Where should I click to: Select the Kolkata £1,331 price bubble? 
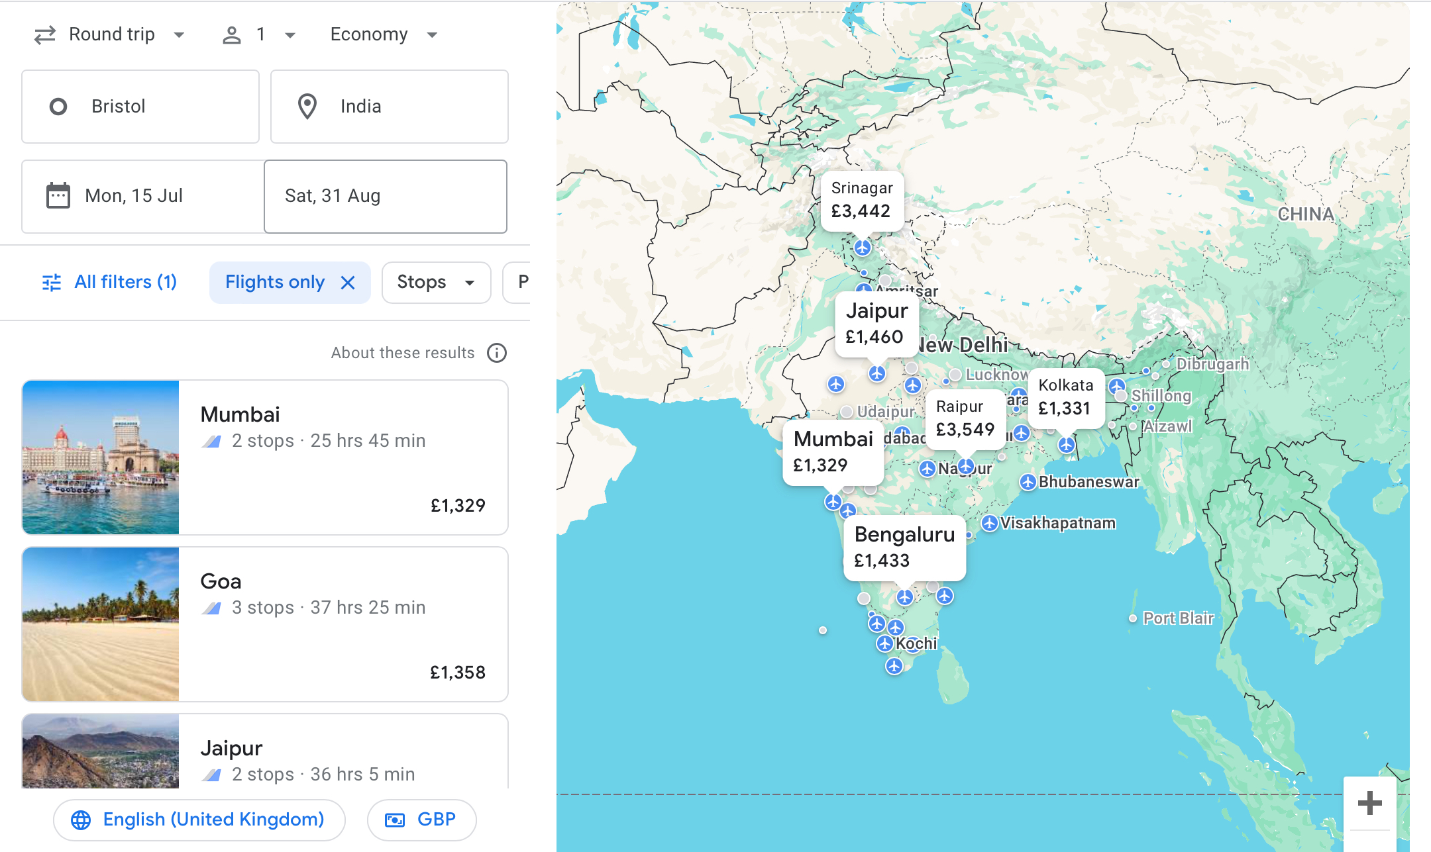pyautogui.click(x=1065, y=397)
